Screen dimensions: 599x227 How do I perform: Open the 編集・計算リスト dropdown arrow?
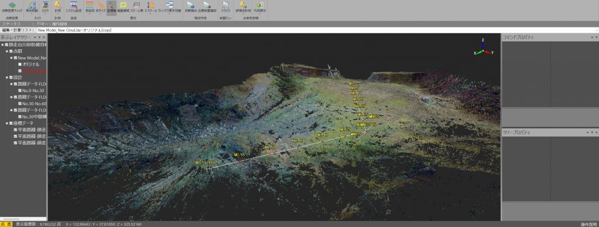tap(596, 30)
